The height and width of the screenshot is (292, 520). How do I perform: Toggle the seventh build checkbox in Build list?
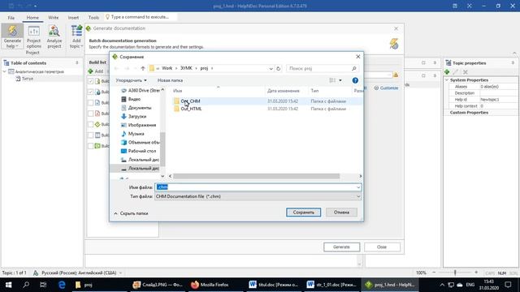pos(90,146)
